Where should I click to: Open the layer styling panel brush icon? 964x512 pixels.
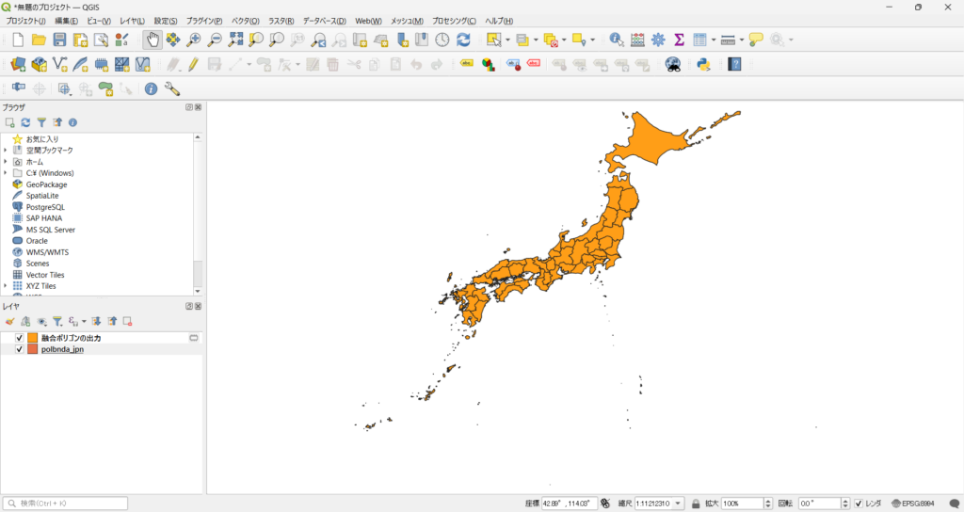click(x=10, y=321)
